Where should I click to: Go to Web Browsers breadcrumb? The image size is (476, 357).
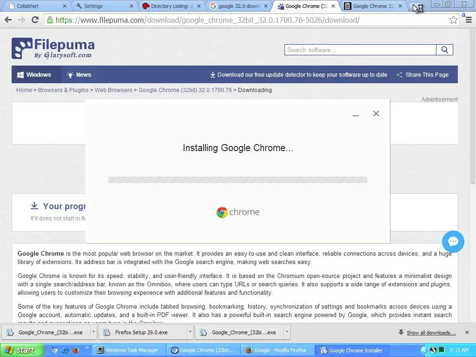[x=113, y=90]
